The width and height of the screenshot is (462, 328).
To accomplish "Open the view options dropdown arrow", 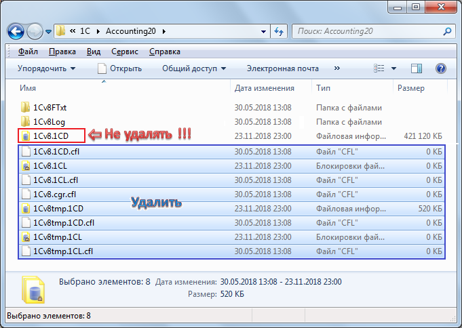I will 393,68.
